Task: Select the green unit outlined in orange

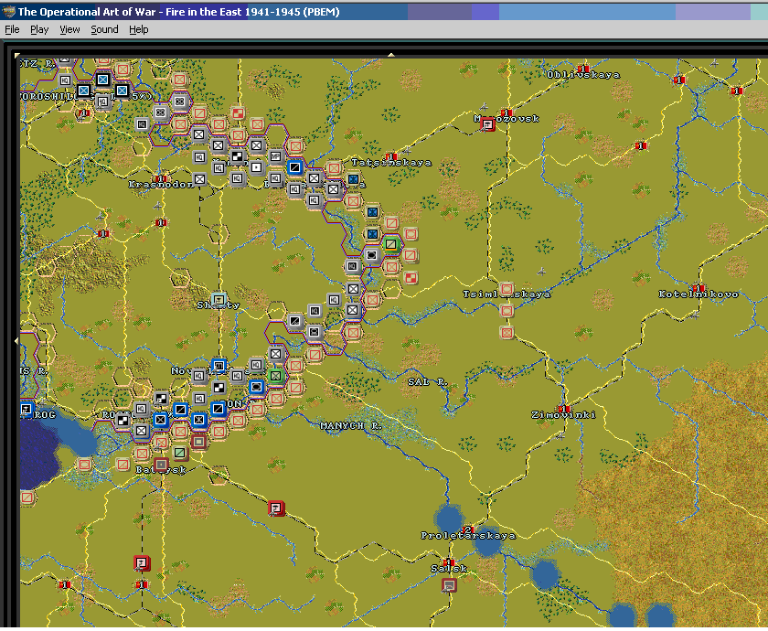Action: pos(391,244)
